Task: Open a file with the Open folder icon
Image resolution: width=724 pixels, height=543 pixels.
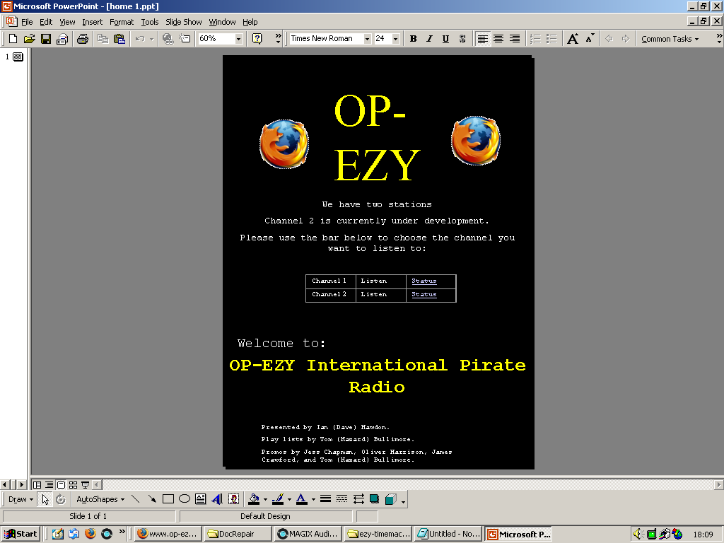Action: click(29, 39)
